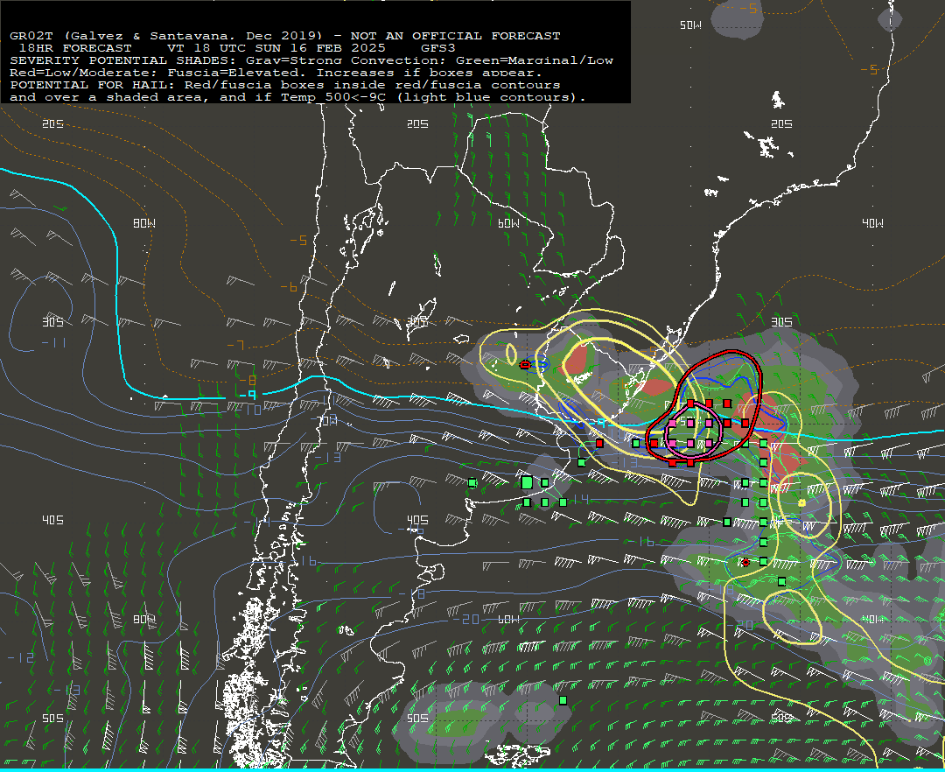The height and width of the screenshot is (772, 945).
Task: Select the "NOT AN OFFICIAL FORECAST" text
Action: point(456,36)
